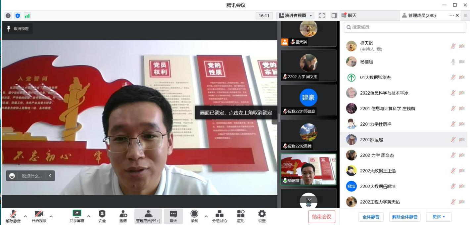The width and height of the screenshot is (470, 225).
Task: Click the 结束会议 button
Action: coord(321,217)
